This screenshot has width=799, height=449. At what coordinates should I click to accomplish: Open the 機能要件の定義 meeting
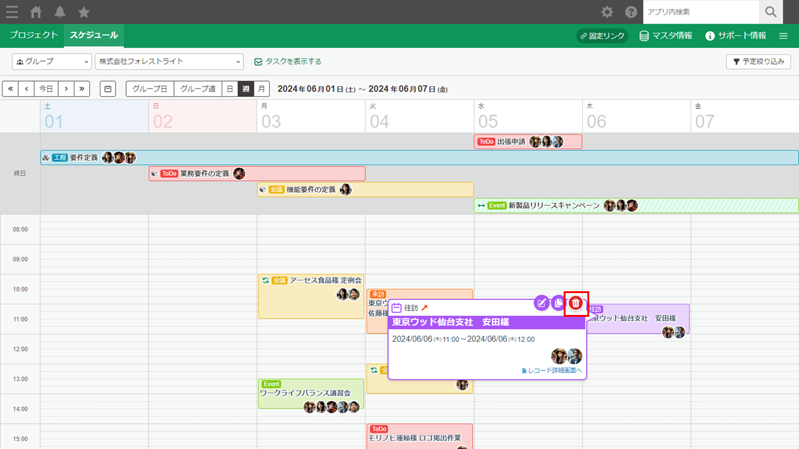(365, 190)
